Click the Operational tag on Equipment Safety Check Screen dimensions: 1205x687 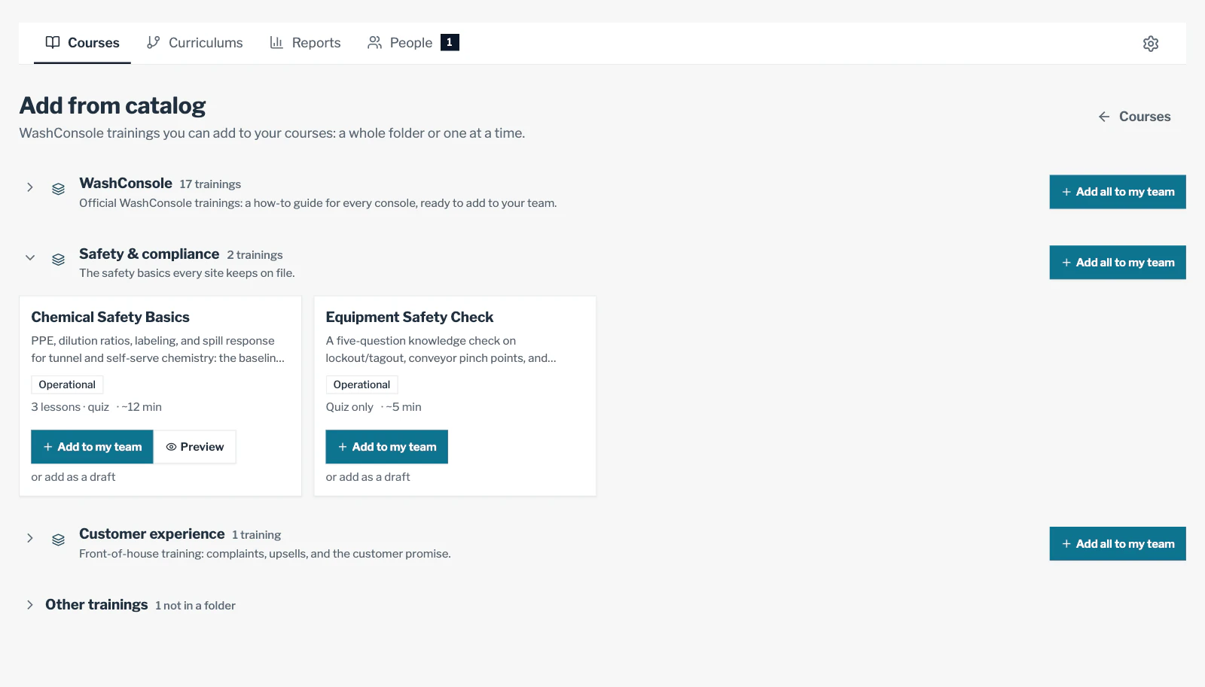pos(361,385)
